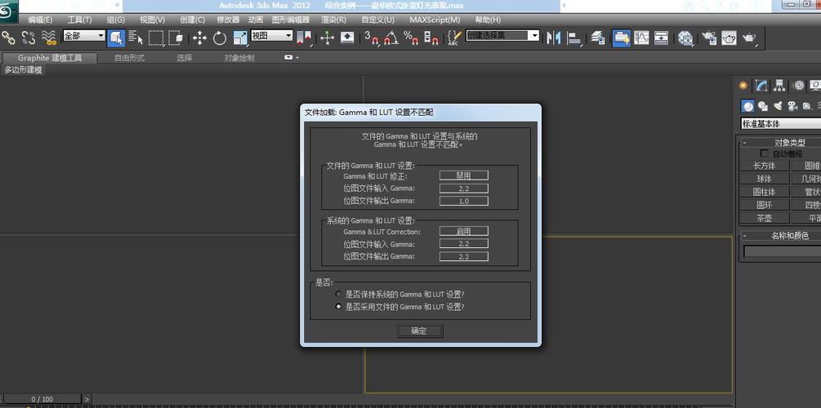Switch to the 自由形式 ribbon tab
The image size is (821, 408).
click(x=129, y=58)
